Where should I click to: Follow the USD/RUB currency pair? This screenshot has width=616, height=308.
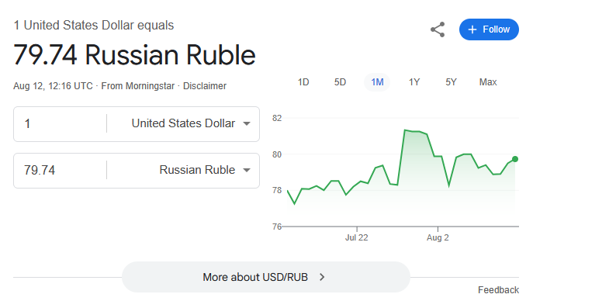pos(489,29)
